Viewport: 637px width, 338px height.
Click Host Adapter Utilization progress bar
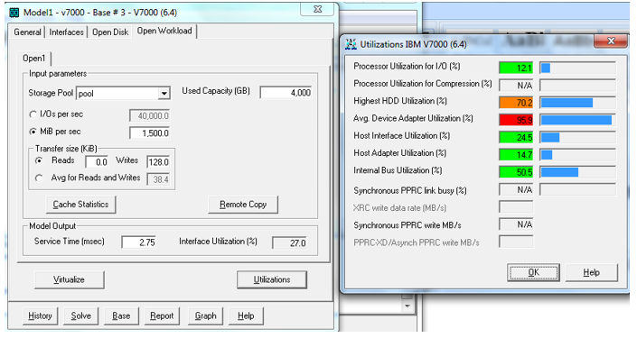point(578,155)
